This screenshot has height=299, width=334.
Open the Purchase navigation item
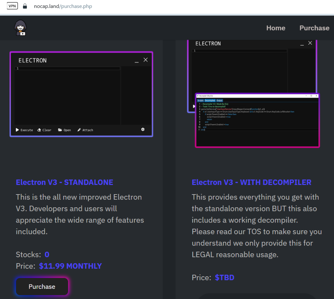314,28
